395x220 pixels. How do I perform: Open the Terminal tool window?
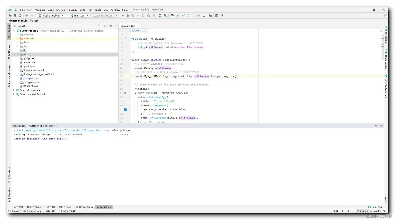pyautogui.click(x=65, y=207)
